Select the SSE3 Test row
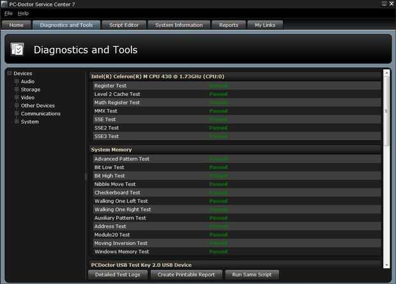Screen dimensions: 396x284 pyautogui.click(x=236, y=136)
